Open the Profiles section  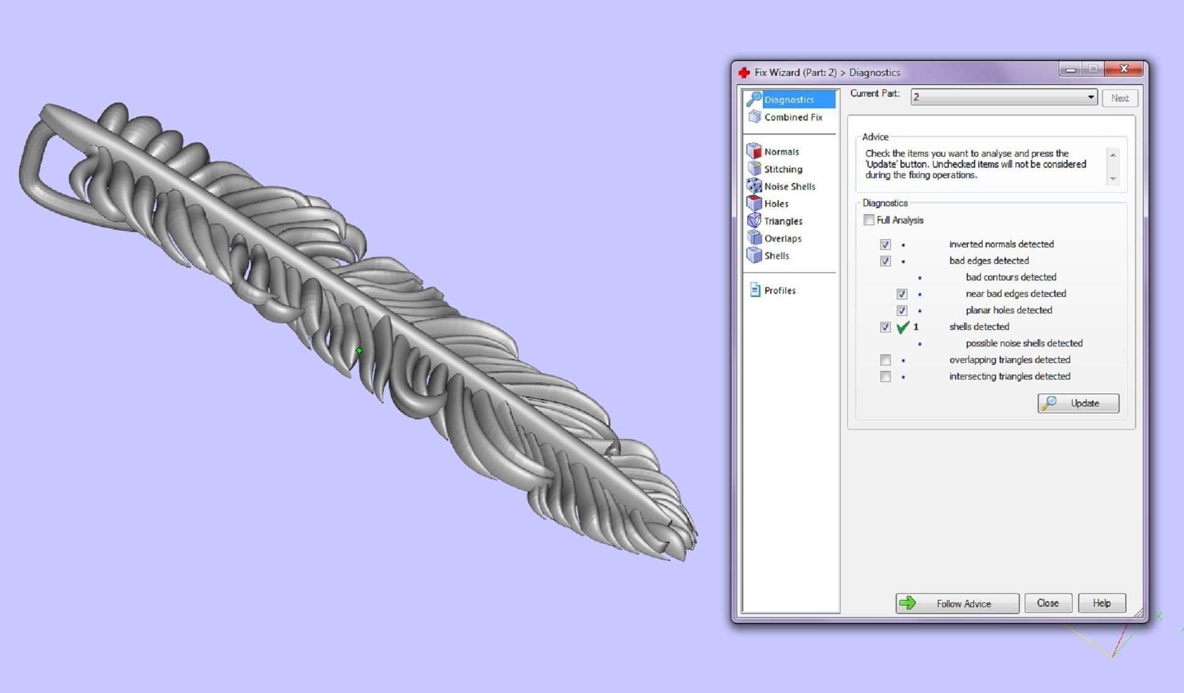(780, 290)
